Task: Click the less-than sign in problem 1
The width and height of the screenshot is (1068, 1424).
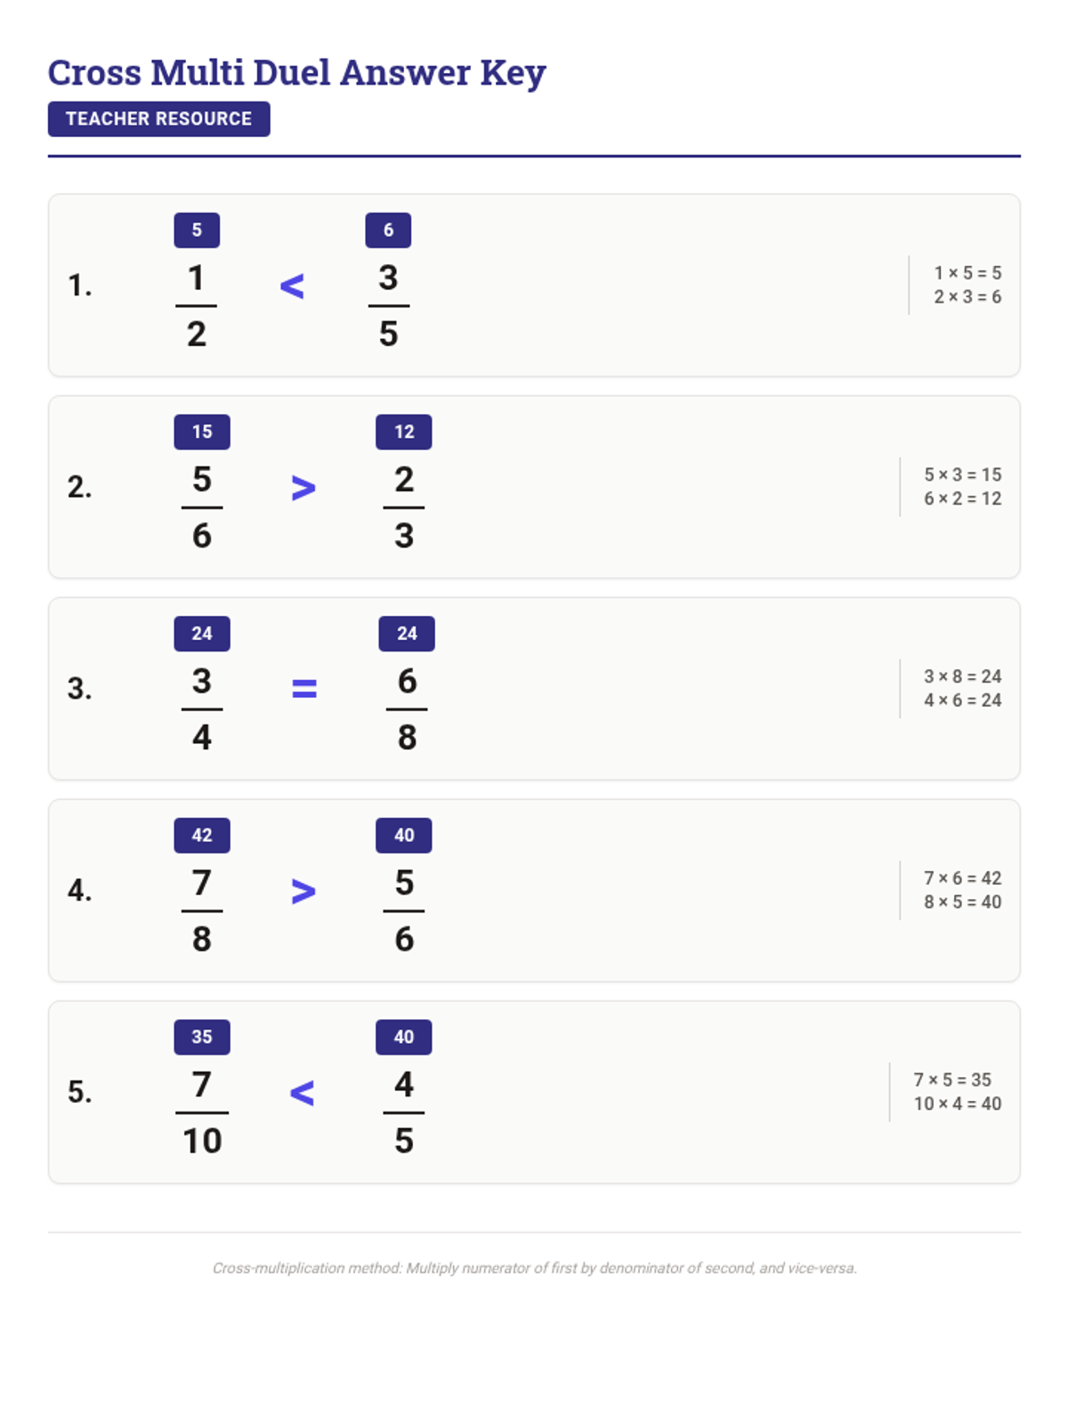Action: coord(292,286)
